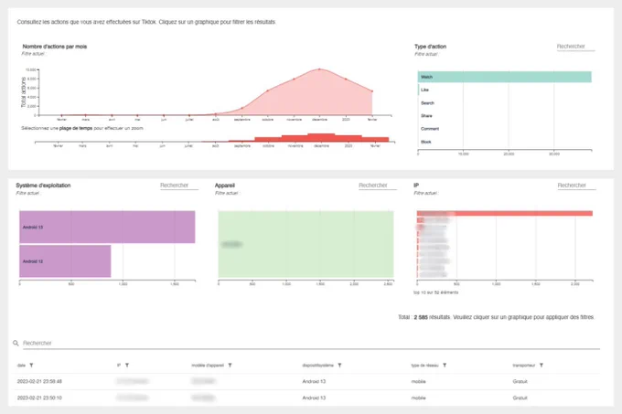Viewport: 622px width, 414px height.
Task: Click the 'Type d'action' panel title
Action: [431, 47]
